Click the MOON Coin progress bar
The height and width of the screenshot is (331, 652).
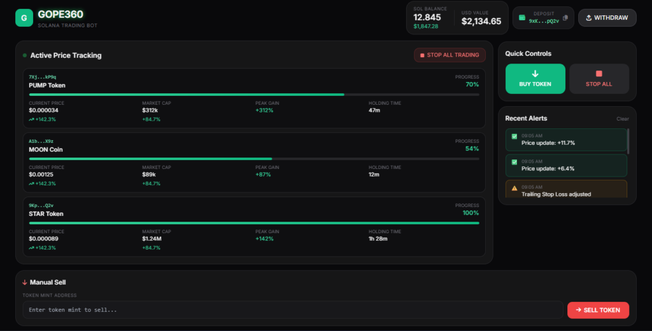click(254, 159)
